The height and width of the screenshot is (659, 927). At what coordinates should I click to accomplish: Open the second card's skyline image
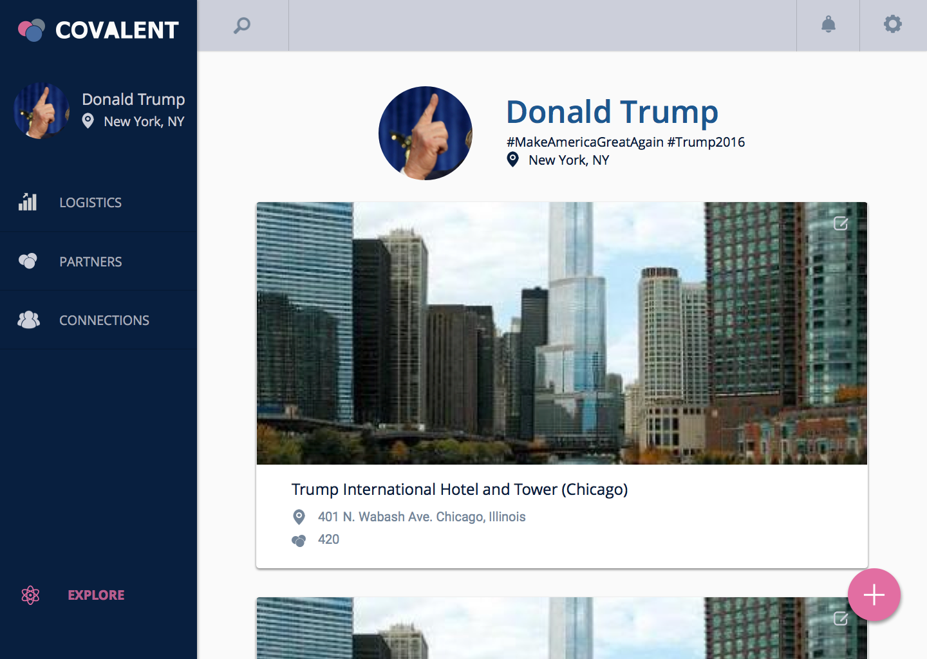click(x=562, y=628)
